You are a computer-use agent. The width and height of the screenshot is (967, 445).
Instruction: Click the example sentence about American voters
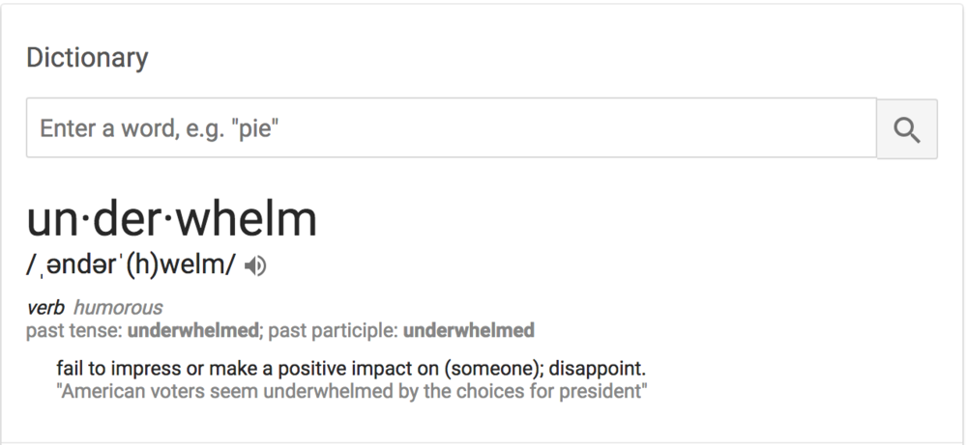click(x=352, y=392)
